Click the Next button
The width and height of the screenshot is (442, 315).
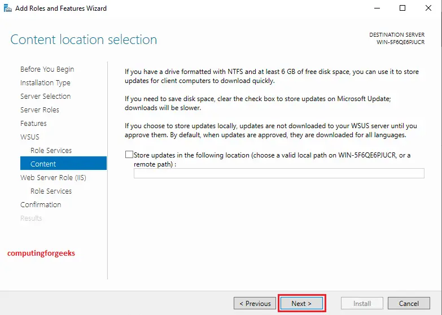[301, 304]
